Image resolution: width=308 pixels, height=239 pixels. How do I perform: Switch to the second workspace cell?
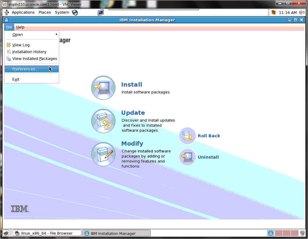tap(279, 233)
